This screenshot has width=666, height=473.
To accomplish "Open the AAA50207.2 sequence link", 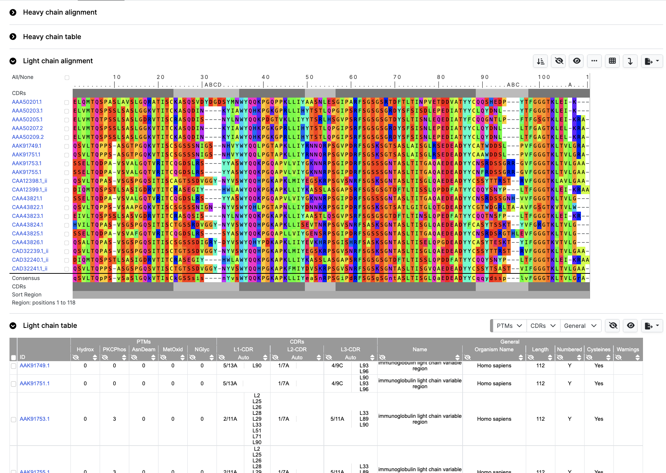I will (x=27, y=128).
